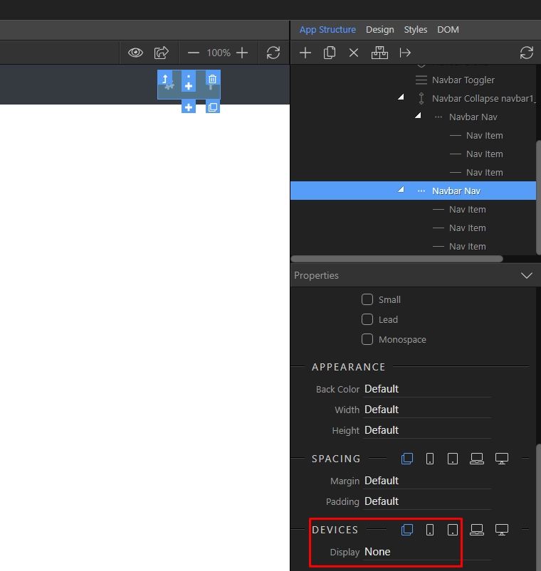
Task: Click the horizontal scrollbar under the structure tree
Action: 396,259
